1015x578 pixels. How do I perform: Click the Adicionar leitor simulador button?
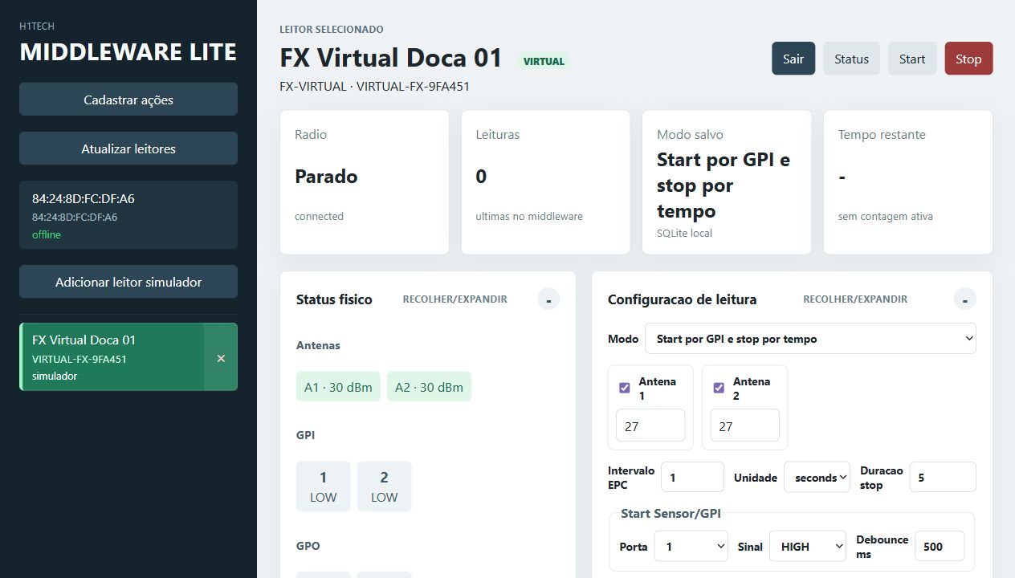pos(128,282)
